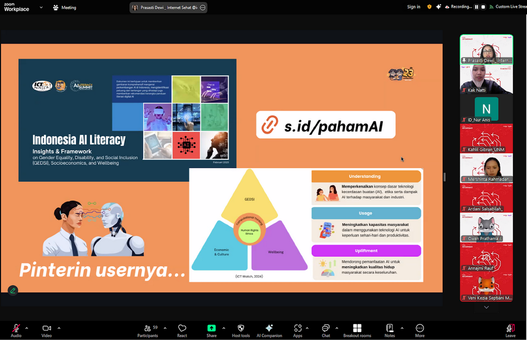Click the Recording status indicator
The width and height of the screenshot is (527, 340).
[x=458, y=7]
